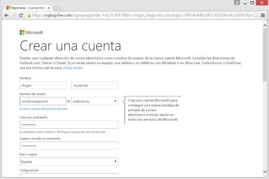The width and height of the screenshot is (269, 179).
Task: Click the 'Crear una cuenta' heading
Action: pyautogui.click(x=70, y=46)
